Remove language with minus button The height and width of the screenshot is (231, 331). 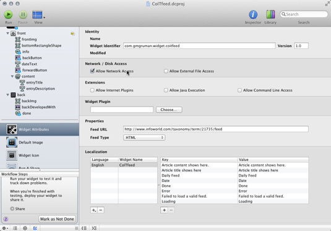pos(101,210)
